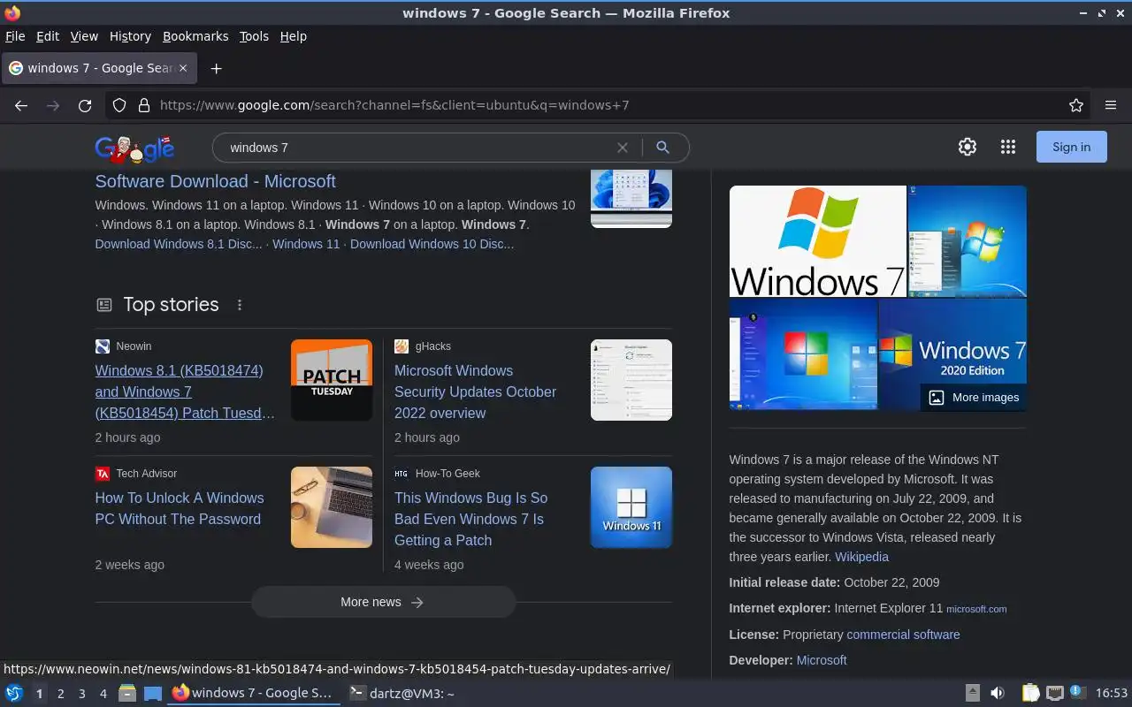Open the Google apps grid

click(1008, 148)
